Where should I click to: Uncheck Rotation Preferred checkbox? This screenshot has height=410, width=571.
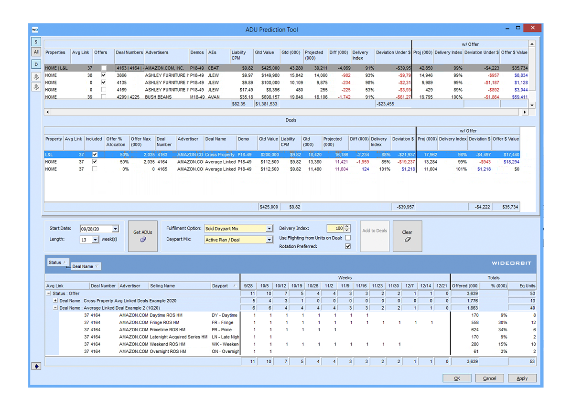coord(348,246)
